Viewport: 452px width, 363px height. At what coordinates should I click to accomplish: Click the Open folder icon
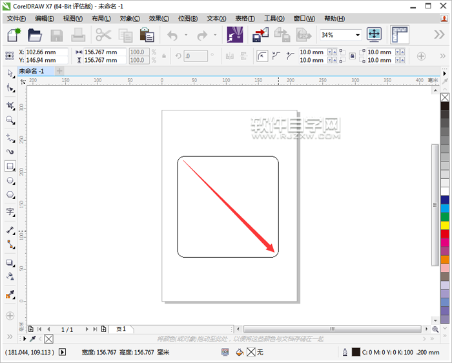(x=35, y=35)
